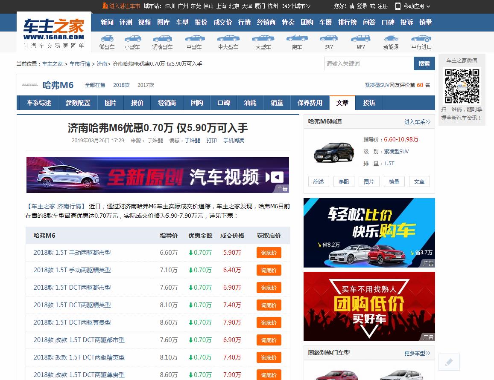The height and width of the screenshot is (380, 494).
Task: Switch to the 口碑 tab in series bar
Action: [x=223, y=103]
